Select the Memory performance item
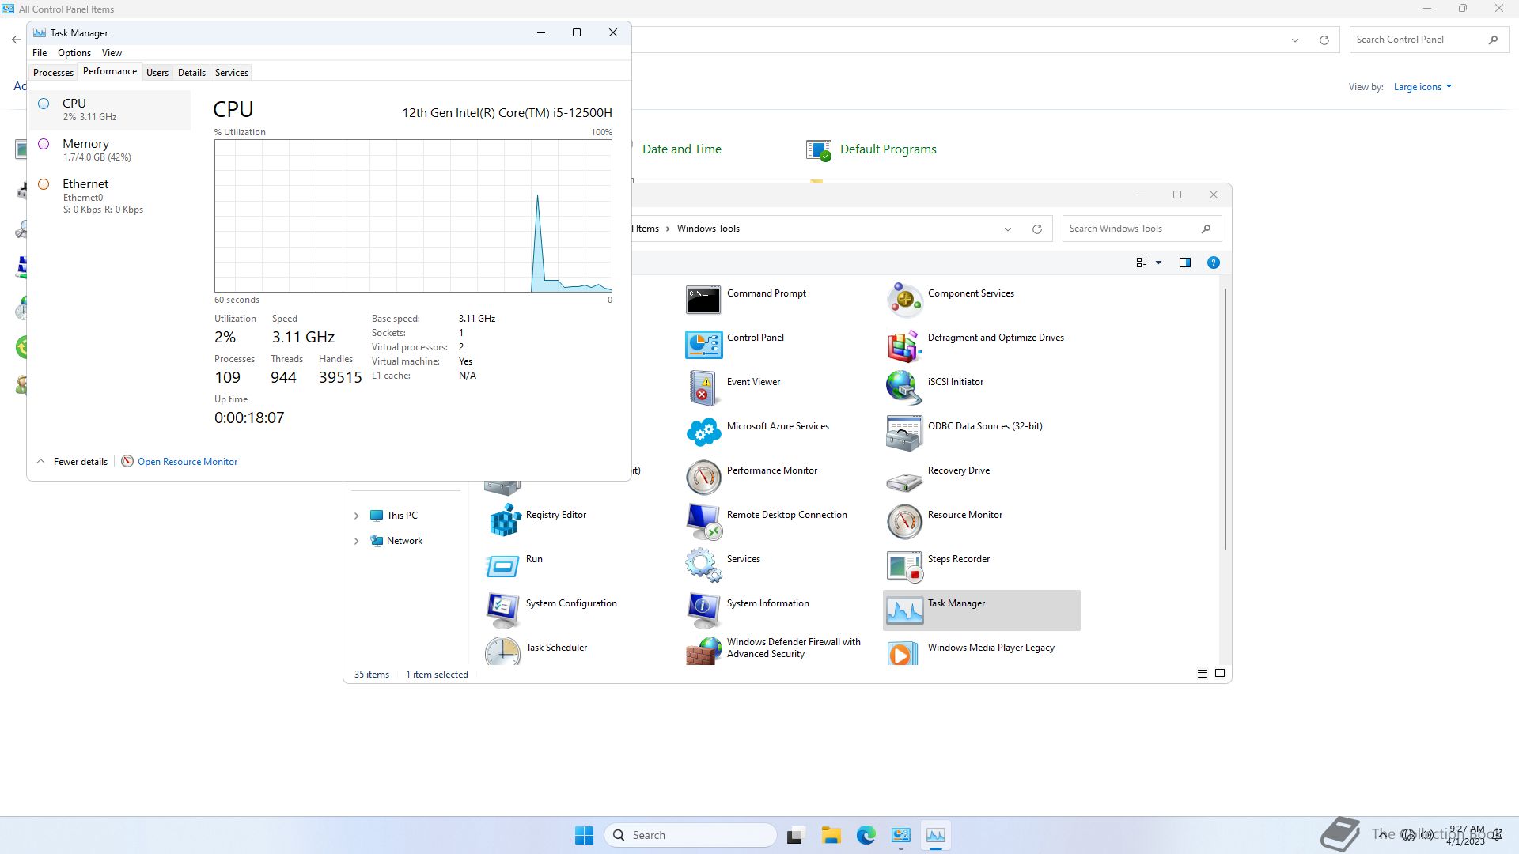This screenshot has height=854, width=1519. (110, 149)
